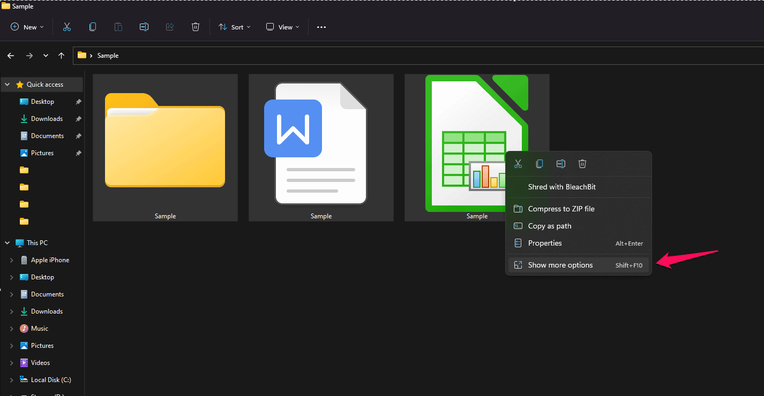Open the View dropdown menu

coord(283,27)
